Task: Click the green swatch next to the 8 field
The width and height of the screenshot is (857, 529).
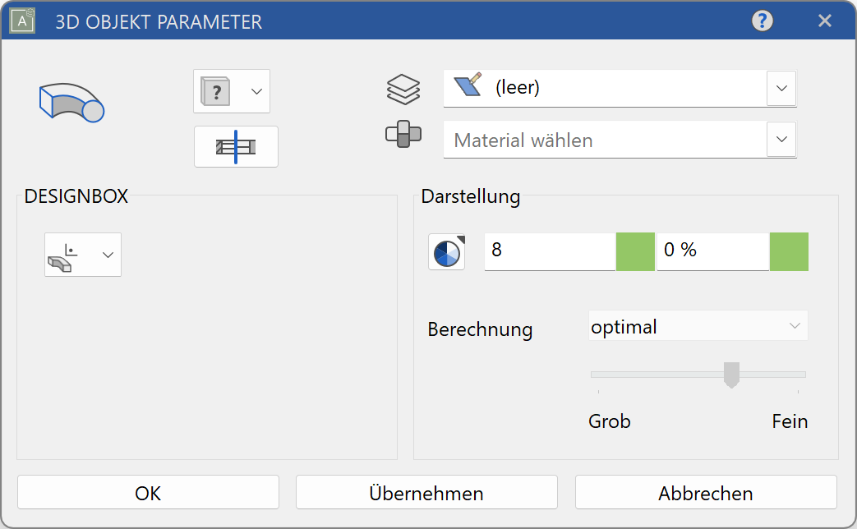Action: click(x=634, y=251)
